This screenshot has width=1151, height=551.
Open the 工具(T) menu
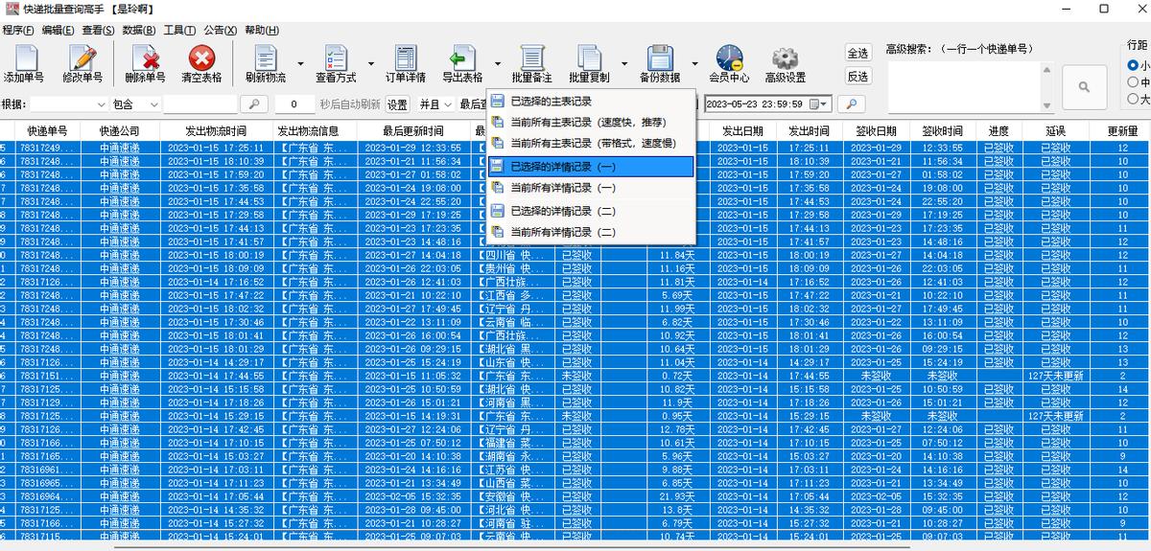(x=180, y=30)
